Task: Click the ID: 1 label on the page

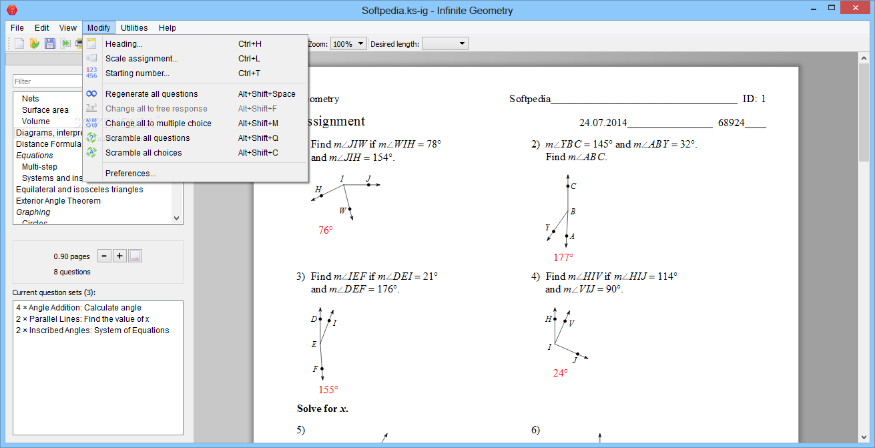Action: (754, 99)
